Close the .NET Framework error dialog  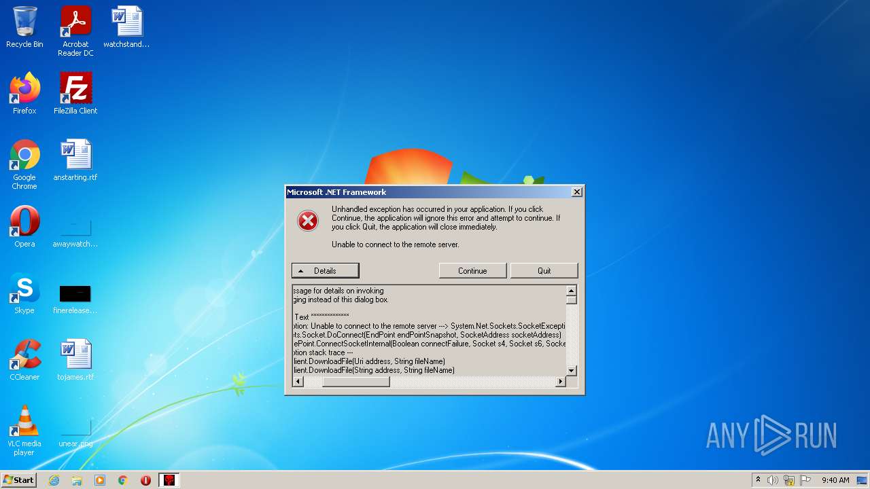pyautogui.click(x=576, y=192)
